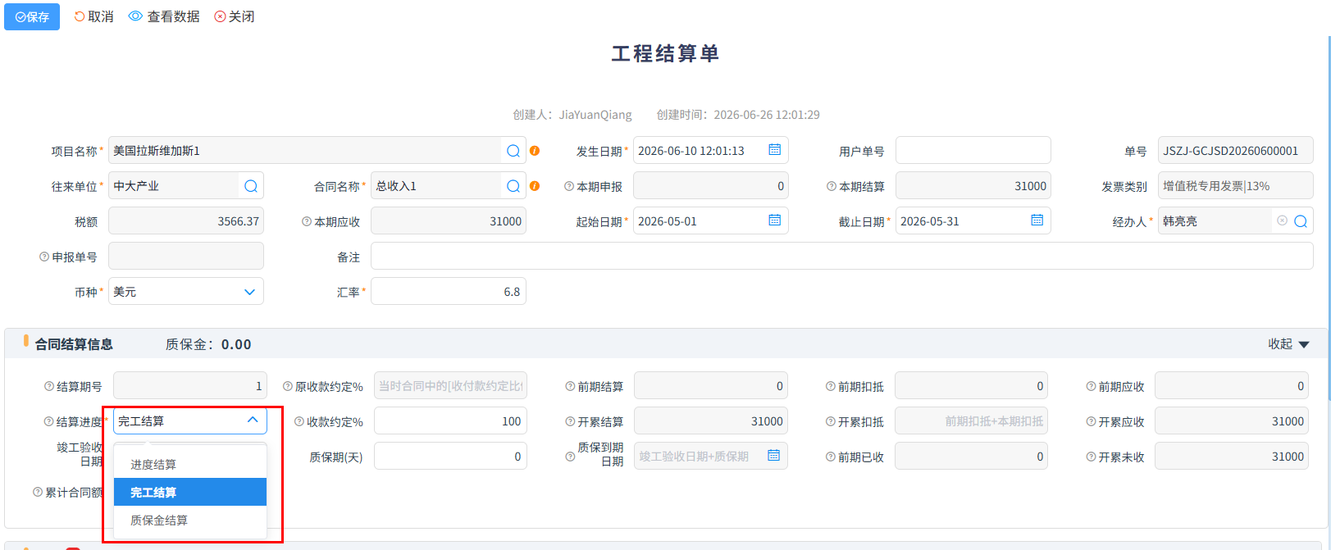The image size is (1331, 550).
Task: Click the 起始日期 date field
Action: pos(711,221)
